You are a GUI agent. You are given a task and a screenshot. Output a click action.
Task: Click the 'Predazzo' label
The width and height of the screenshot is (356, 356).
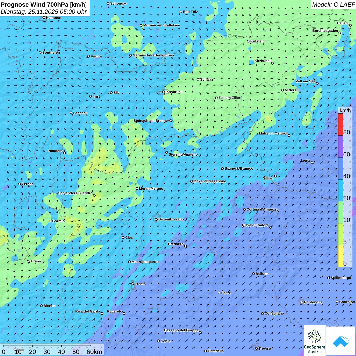(176, 244)
